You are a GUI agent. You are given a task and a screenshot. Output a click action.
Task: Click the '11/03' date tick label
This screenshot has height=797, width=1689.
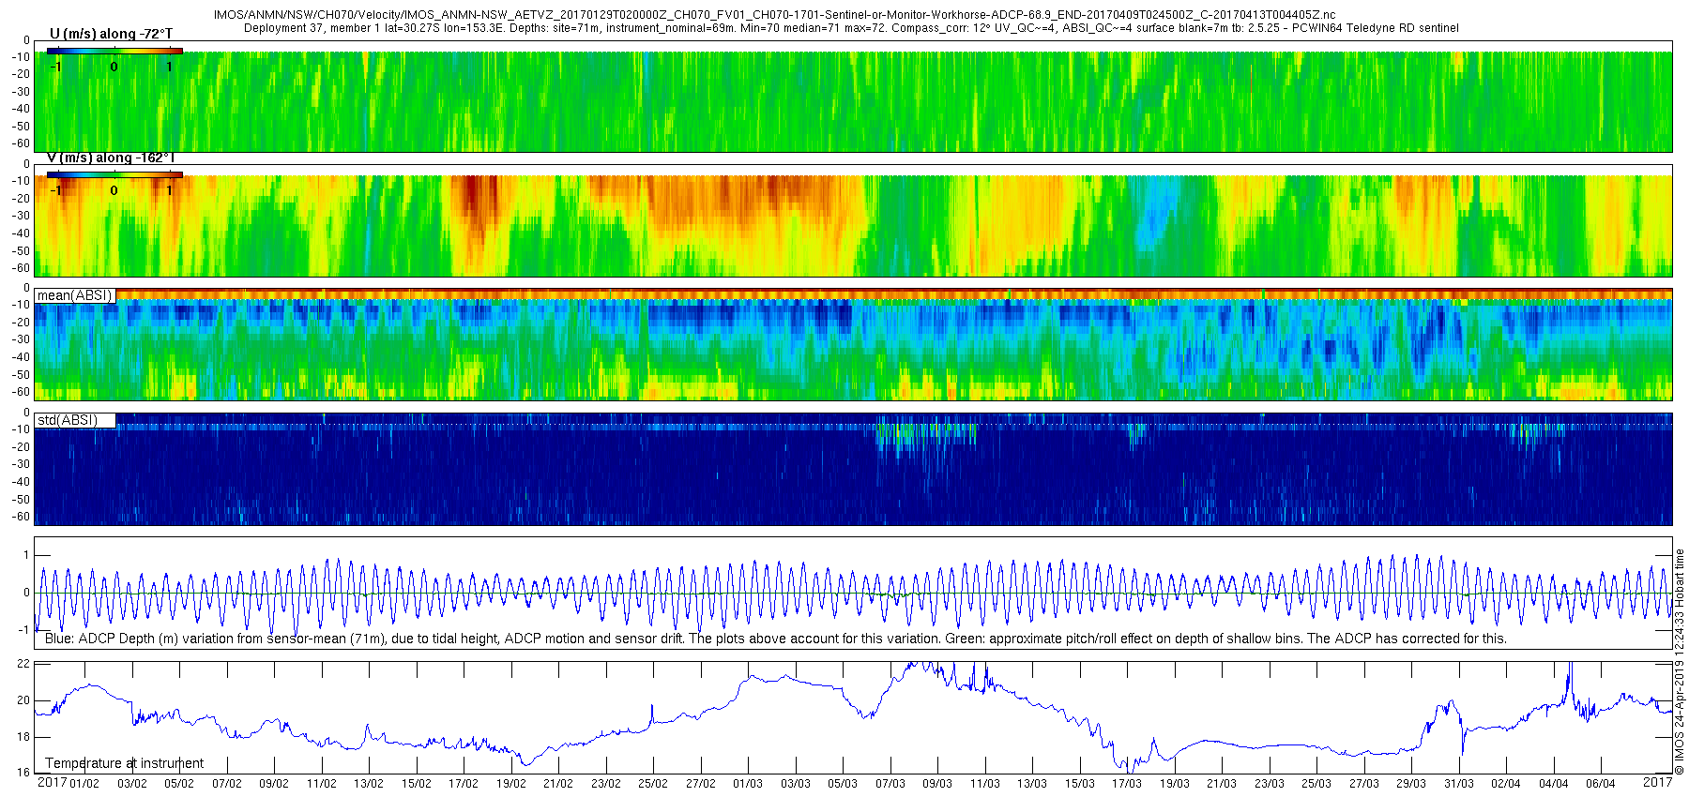(984, 784)
